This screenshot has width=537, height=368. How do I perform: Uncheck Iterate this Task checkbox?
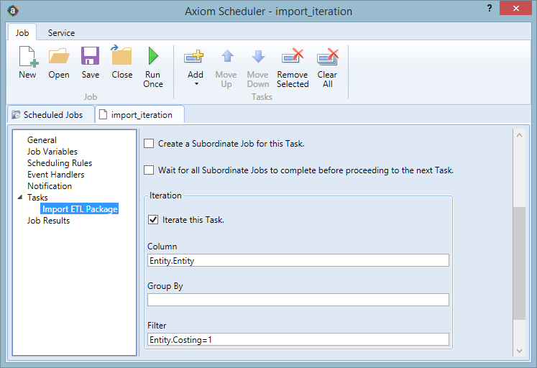coord(153,219)
